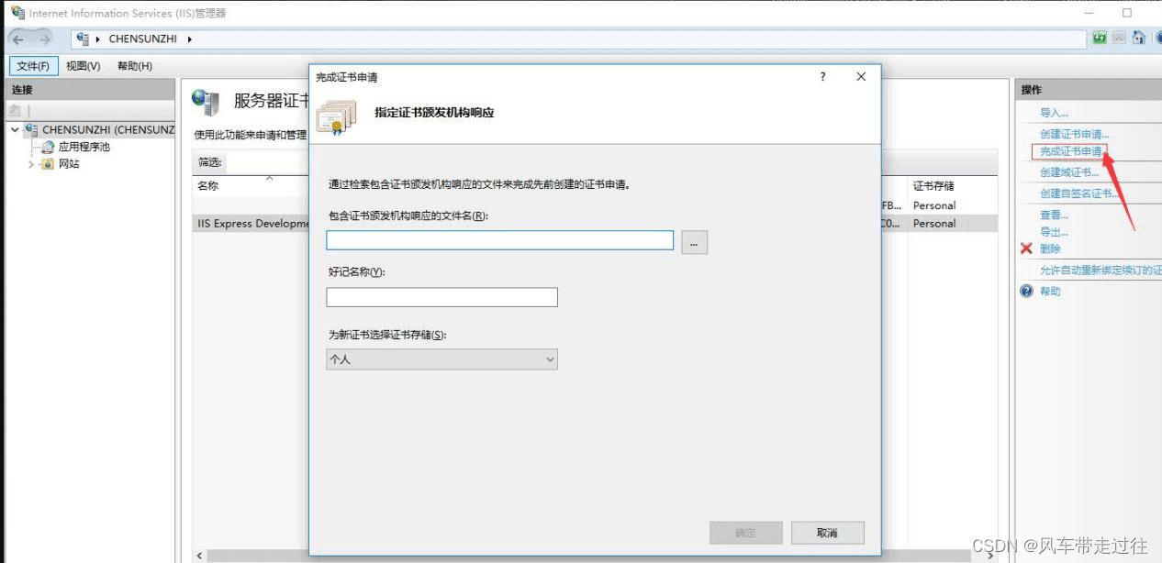
Task: Click the OK (确定) button
Action: coord(746,533)
